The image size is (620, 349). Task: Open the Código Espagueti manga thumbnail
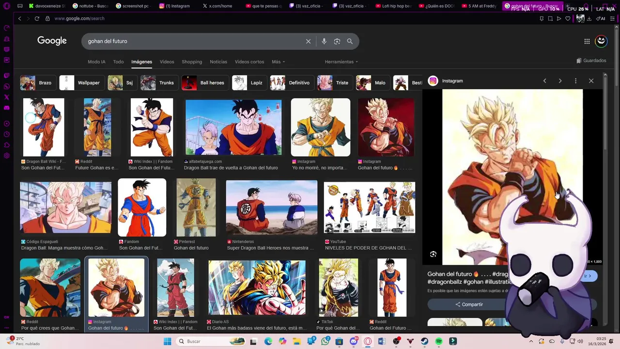pyautogui.click(x=65, y=207)
